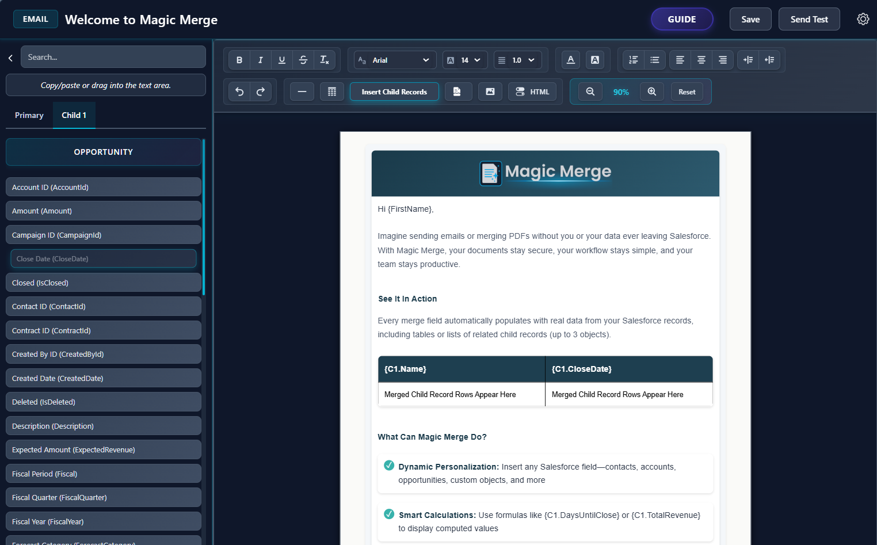This screenshot has width=877, height=545.
Task: Open the line spacing 1.0 dropdown
Action: pos(517,59)
